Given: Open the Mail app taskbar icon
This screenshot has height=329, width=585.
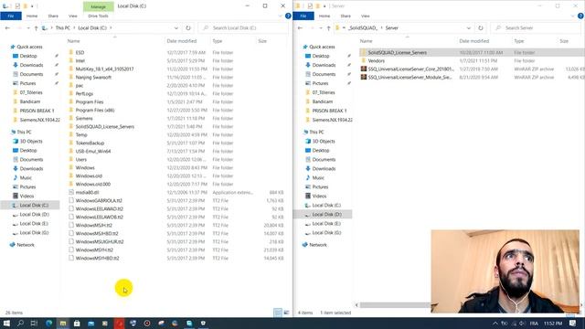Looking at the screenshot, I should (x=91, y=324).
